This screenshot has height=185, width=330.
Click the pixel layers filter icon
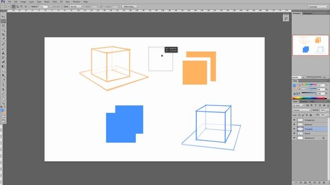307,105
